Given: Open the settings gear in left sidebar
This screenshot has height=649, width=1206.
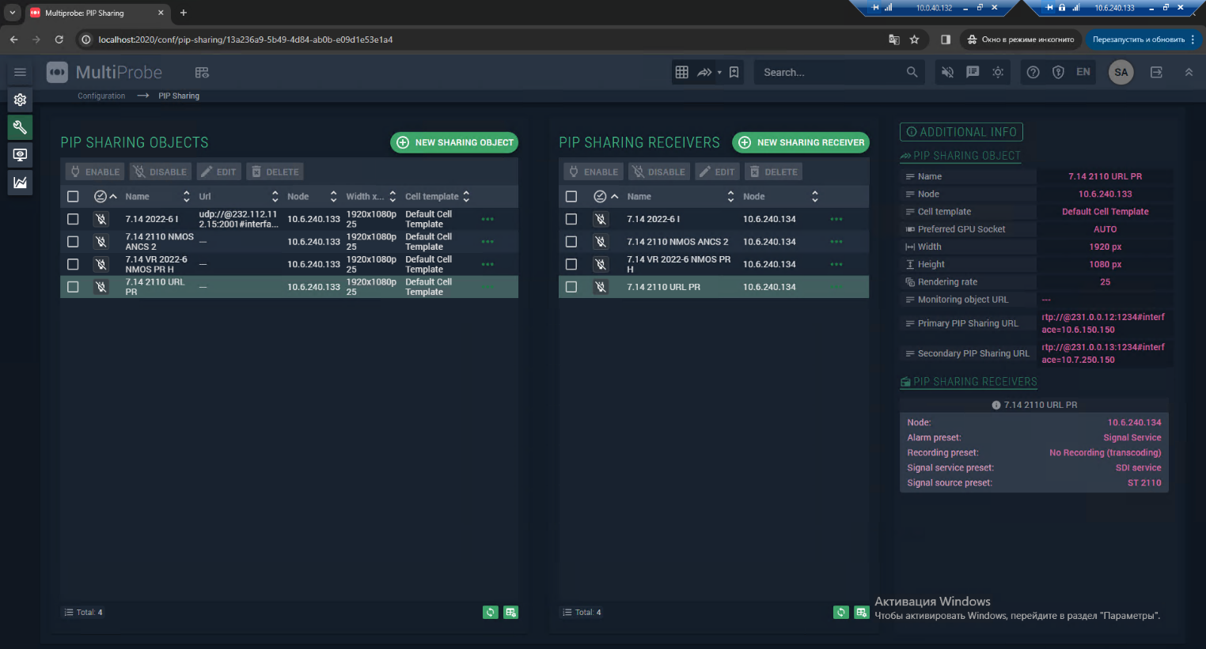Looking at the screenshot, I should point(20,100).
